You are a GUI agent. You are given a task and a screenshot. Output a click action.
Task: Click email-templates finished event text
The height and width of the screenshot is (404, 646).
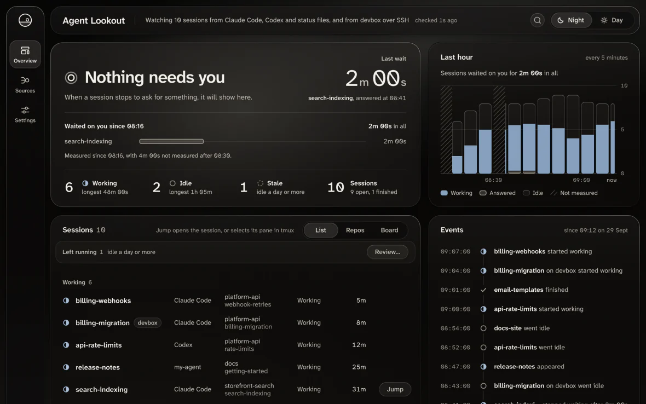click(x=530, y=290)
